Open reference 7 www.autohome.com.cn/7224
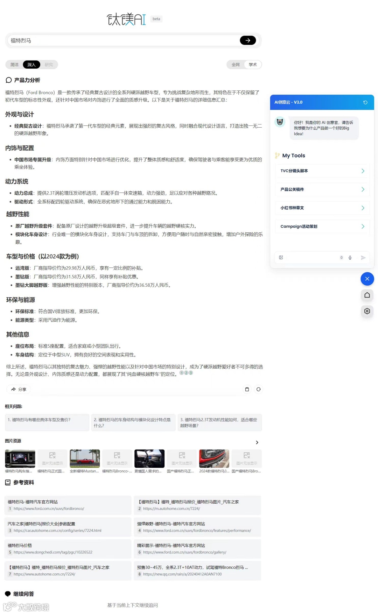Image resolution: width=378 pixels, height=614 pixels. tap(68, 571)
